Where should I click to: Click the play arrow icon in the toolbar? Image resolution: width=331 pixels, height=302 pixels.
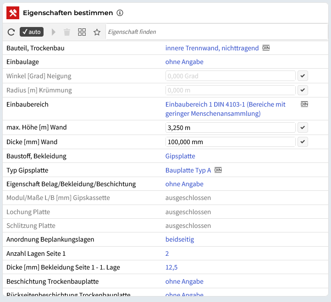(x=54, y=32)
